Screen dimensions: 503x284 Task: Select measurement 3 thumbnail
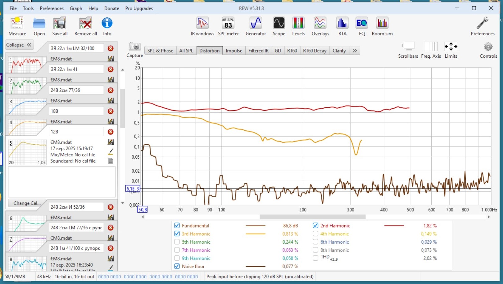tap(27, 107)
